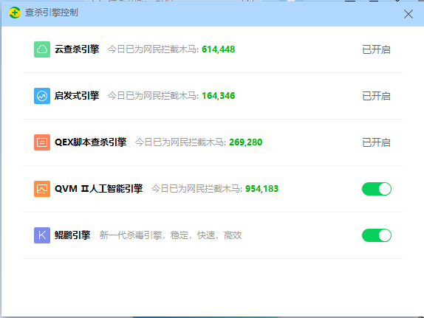Click the count 269,280
The height and width of the screenshot is (318, 424).
[x=245, y=142]
